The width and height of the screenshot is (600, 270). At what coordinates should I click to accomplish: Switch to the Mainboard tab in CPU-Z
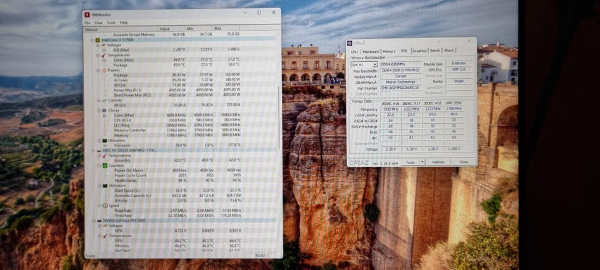[x=371, y=51]
